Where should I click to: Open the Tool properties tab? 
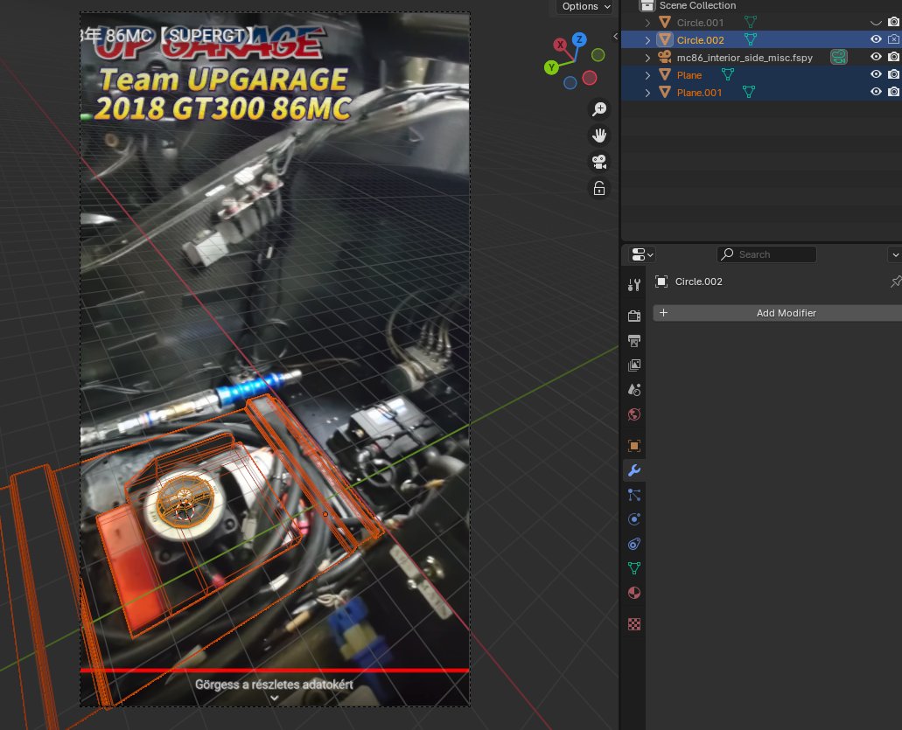tap(634, 284)
